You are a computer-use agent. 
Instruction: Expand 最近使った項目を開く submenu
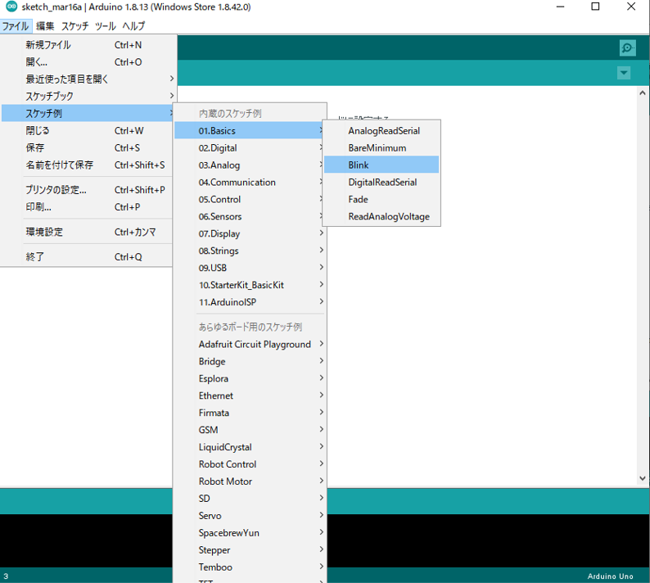point(88,79)
